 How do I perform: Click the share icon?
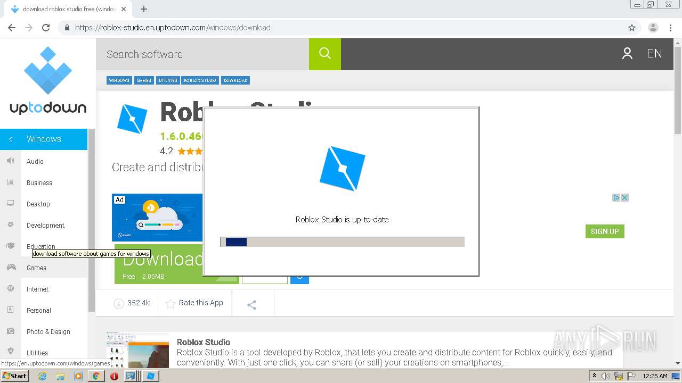pos(252,305)
